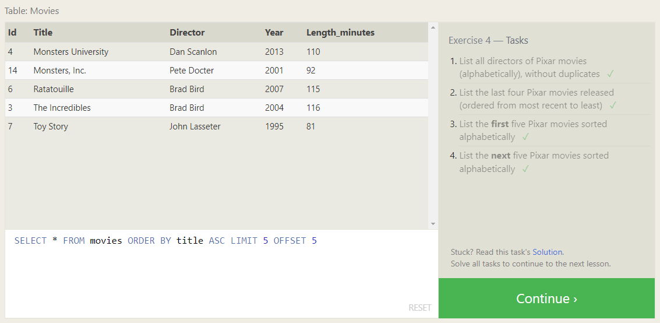Click the year 2004 cell
The height and width of the screenshot is (323, 660).
(x=274, y=108)
